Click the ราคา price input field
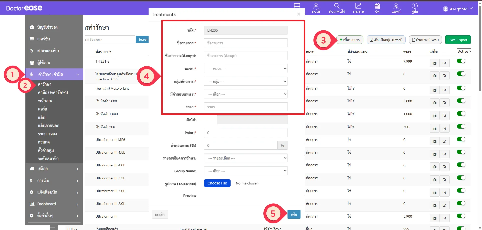The width and height of the screenshot is (482, 230). tap(246, 107)
